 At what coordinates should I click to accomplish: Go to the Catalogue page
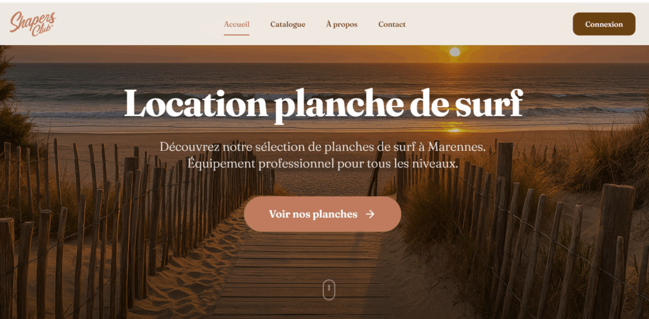pos(288,25)
